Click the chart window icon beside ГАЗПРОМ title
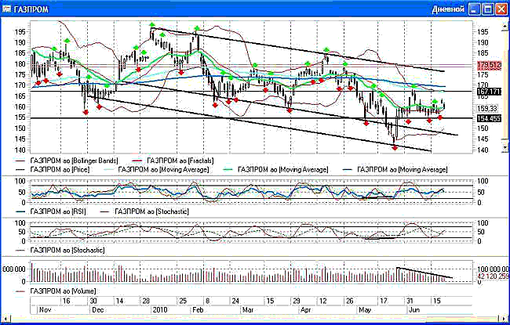This screenshot has height=325, width=510. [x=7, y=9]
